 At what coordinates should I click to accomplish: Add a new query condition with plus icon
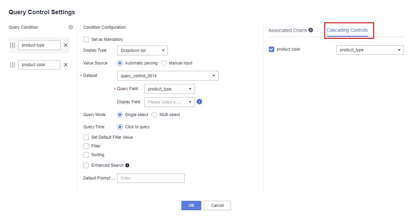[x=71, y=27]
